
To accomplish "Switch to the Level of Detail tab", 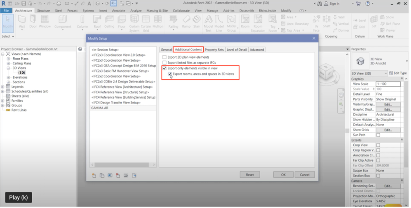I will (236, 50).
